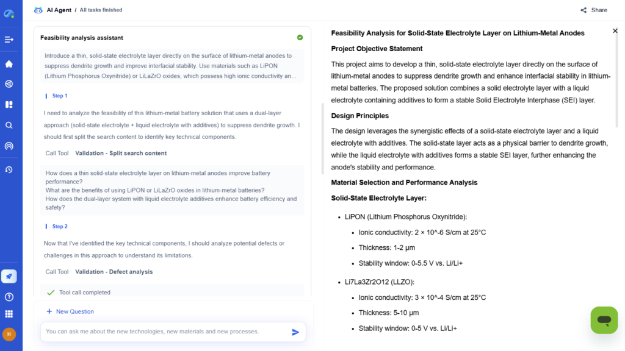
Task: Click the green status check on assistant card
Action: point(299,37)
